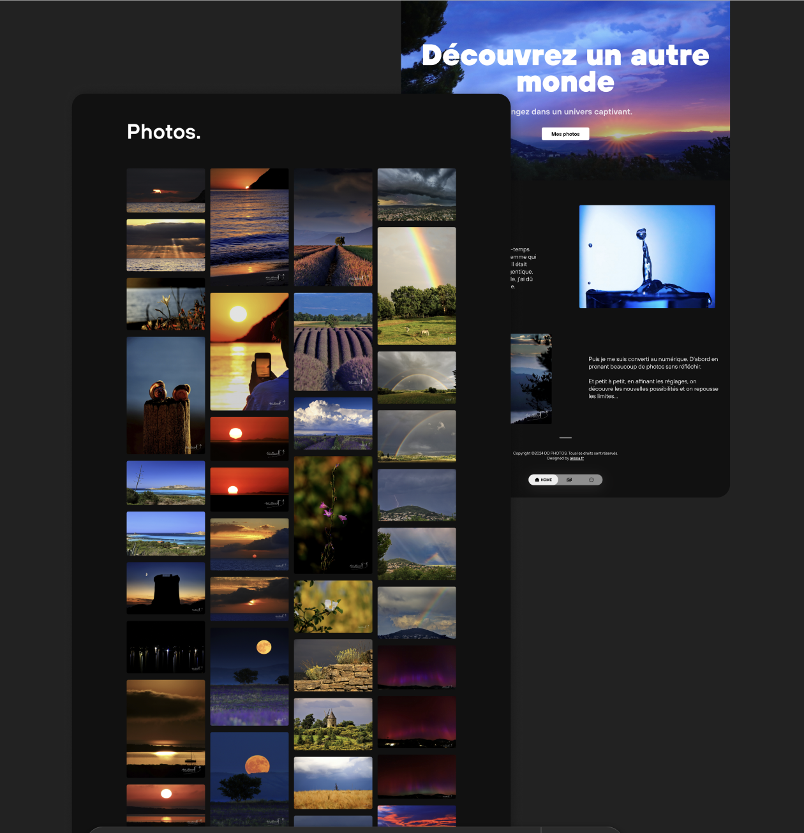The width and height of the screenshot is (804, 833).
Task: View the night harbor lights reflection photo
Action: coord(166,647)
